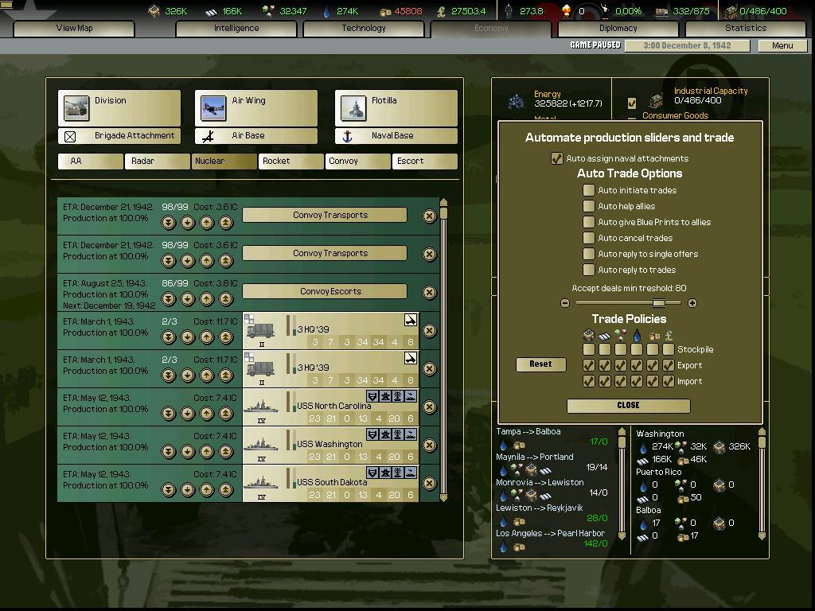Enable the Auto initiate trades checkbox
Image resolution: width=815 pixels, height=611 pixels.
coord(589,190)
